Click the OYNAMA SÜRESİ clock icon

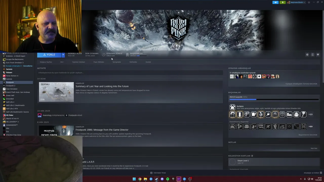click(x=104, y=55)
